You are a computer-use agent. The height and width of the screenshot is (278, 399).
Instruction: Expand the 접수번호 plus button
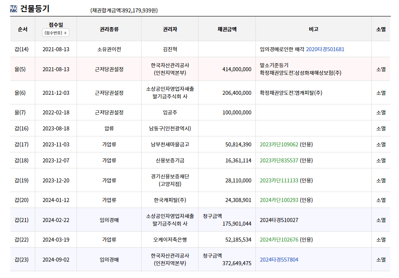56,33
